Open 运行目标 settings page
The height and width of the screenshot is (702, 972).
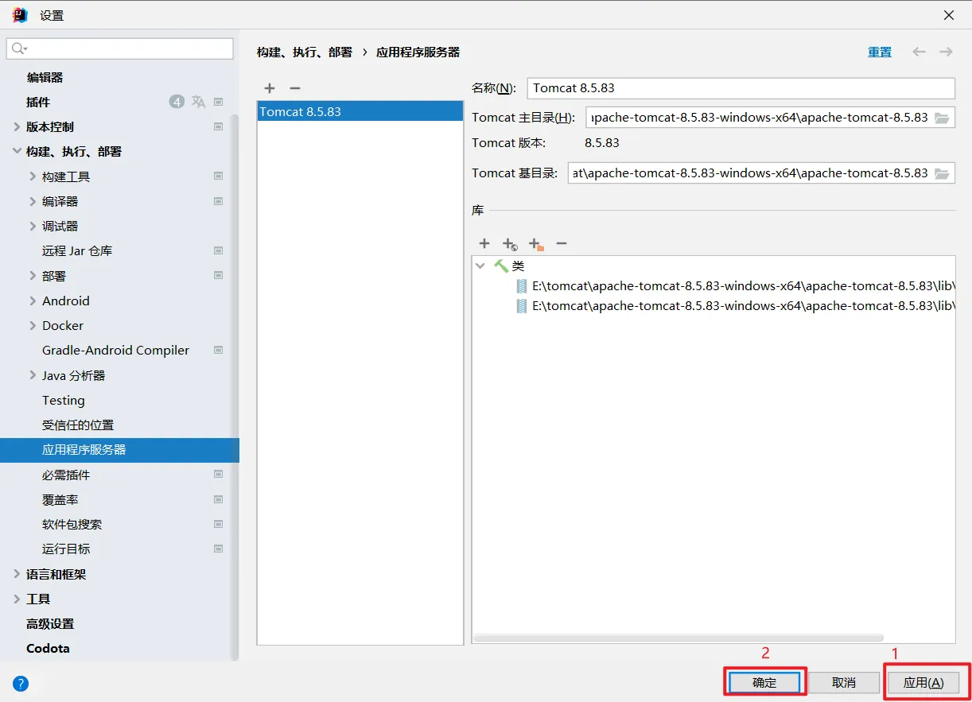point(66,549)
